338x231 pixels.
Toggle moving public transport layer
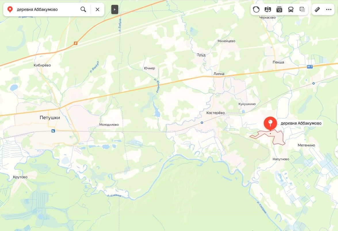[x=291, y=9]
